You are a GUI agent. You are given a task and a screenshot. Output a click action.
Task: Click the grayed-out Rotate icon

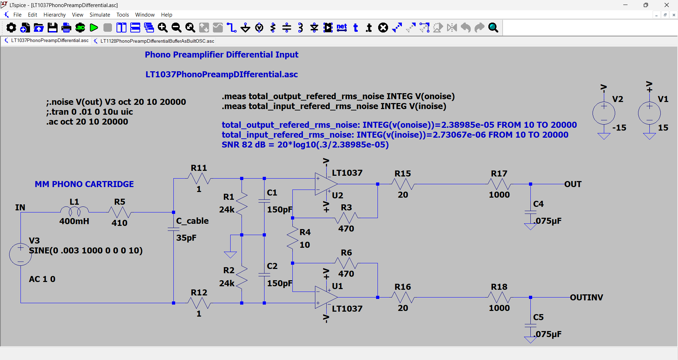(x=438, y=28)
